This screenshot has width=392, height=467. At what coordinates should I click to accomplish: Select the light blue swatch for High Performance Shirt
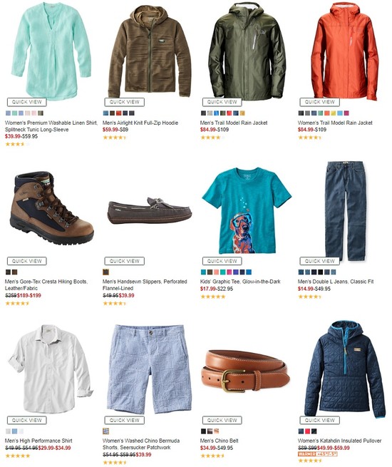pos(14,431)
